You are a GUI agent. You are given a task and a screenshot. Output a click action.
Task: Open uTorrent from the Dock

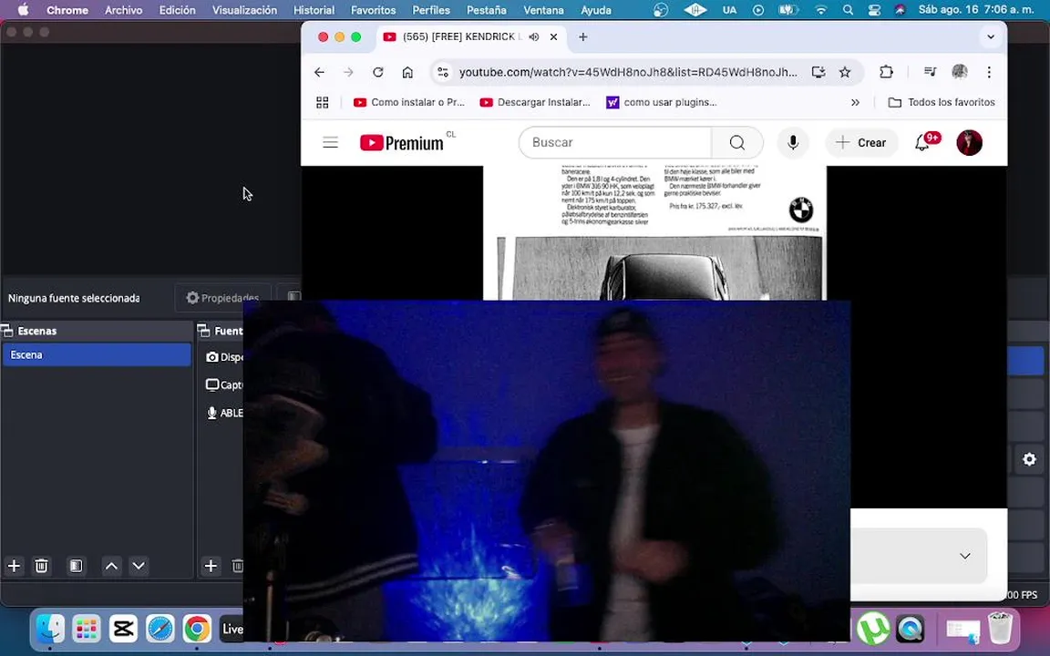pyautogui.click(x=873, y=628)
